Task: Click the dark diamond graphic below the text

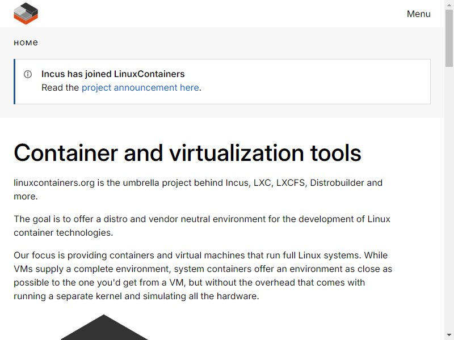Action: coord(104,328)
